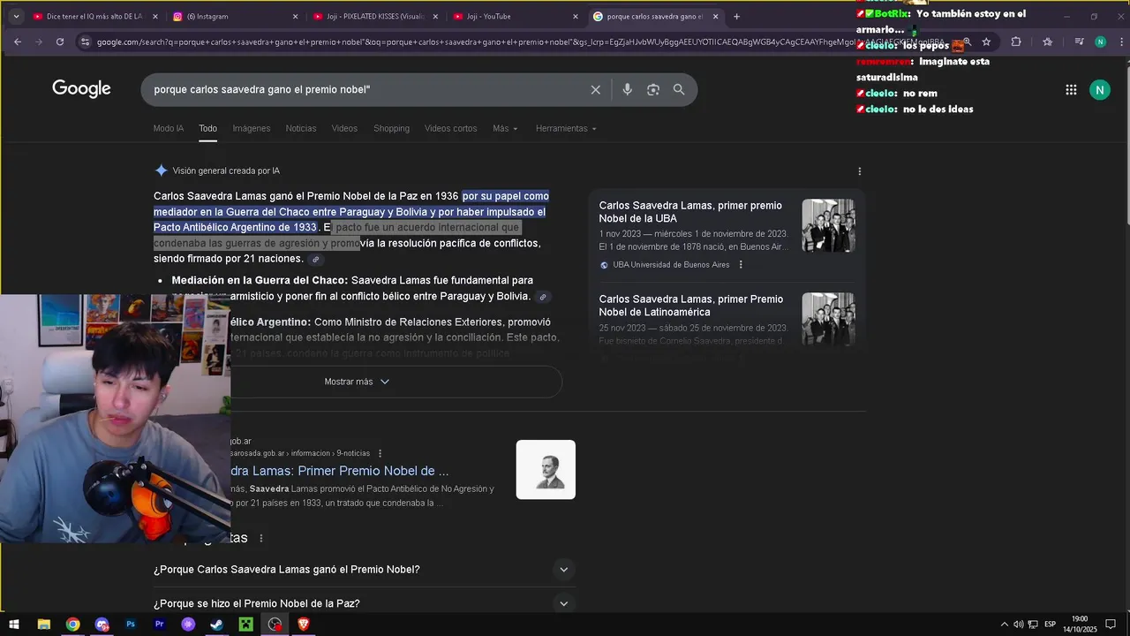1130x636 pixels.
Task: Expand the Más search filter dropdown
Action: click(x=505, y=129)
